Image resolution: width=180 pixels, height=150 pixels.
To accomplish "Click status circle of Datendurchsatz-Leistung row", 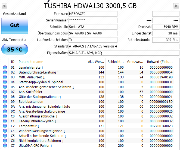I will pos(5,72).
